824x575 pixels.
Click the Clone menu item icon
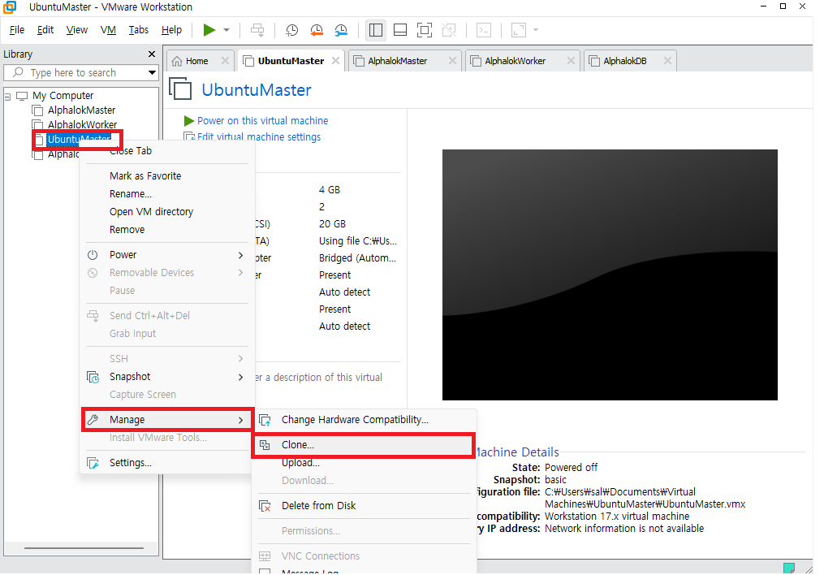point(265,445)
